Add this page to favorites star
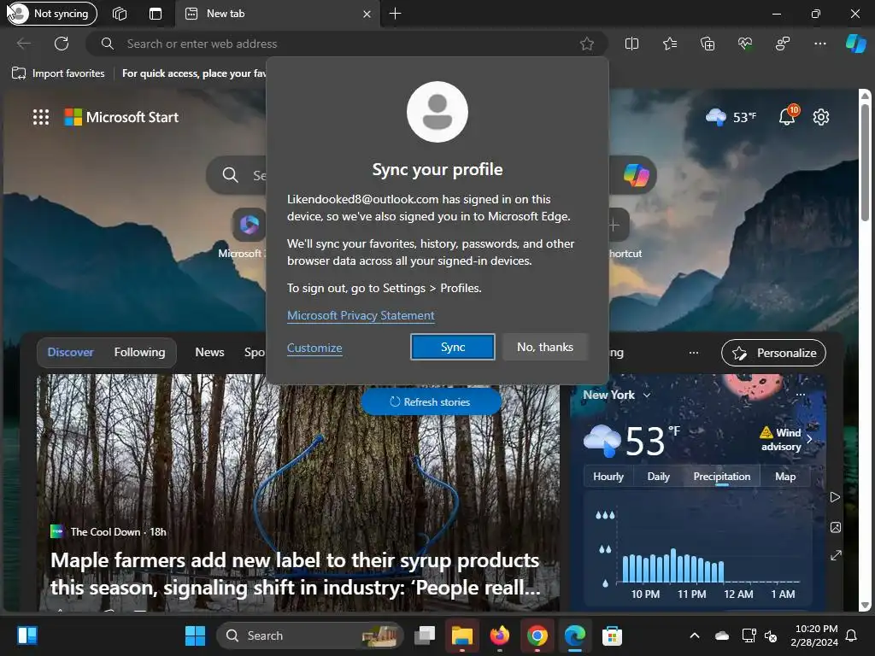 [586, 44]
